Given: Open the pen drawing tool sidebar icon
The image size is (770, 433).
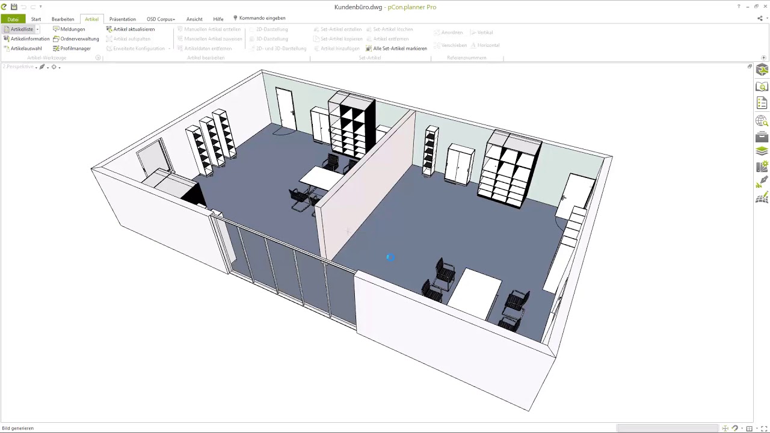Looking at the screenshot, I should pyautogui.click(x=762, y=182).
